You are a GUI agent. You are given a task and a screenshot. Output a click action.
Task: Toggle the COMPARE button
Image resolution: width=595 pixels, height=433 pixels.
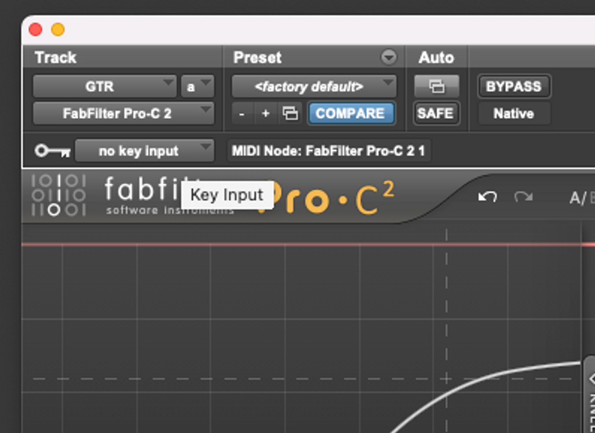point(351,113)
